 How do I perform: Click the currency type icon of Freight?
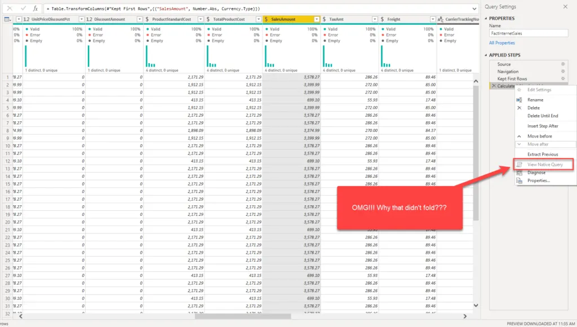coord(383,19)
